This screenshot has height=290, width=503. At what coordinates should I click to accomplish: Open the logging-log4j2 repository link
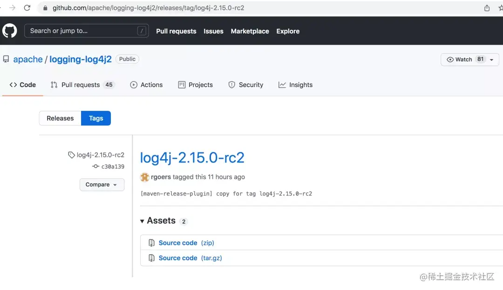coord(81,59)
